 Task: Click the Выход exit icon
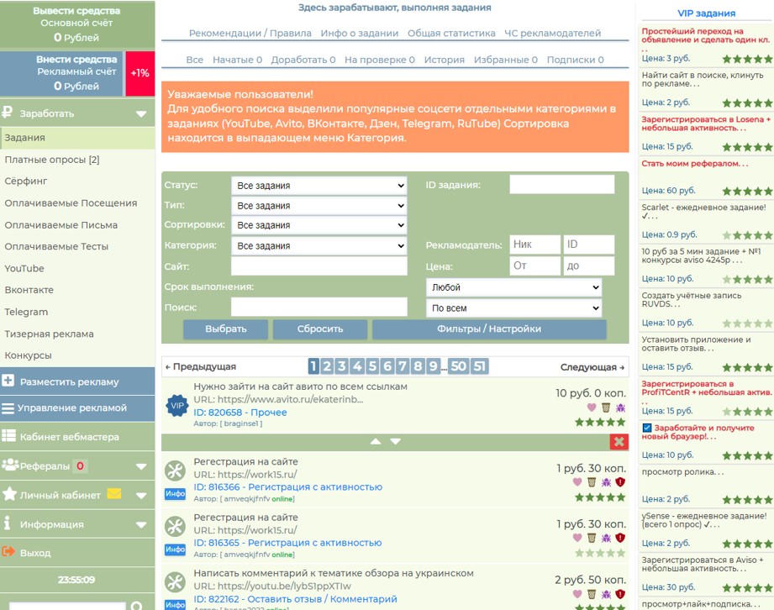(x=8, y=551)
